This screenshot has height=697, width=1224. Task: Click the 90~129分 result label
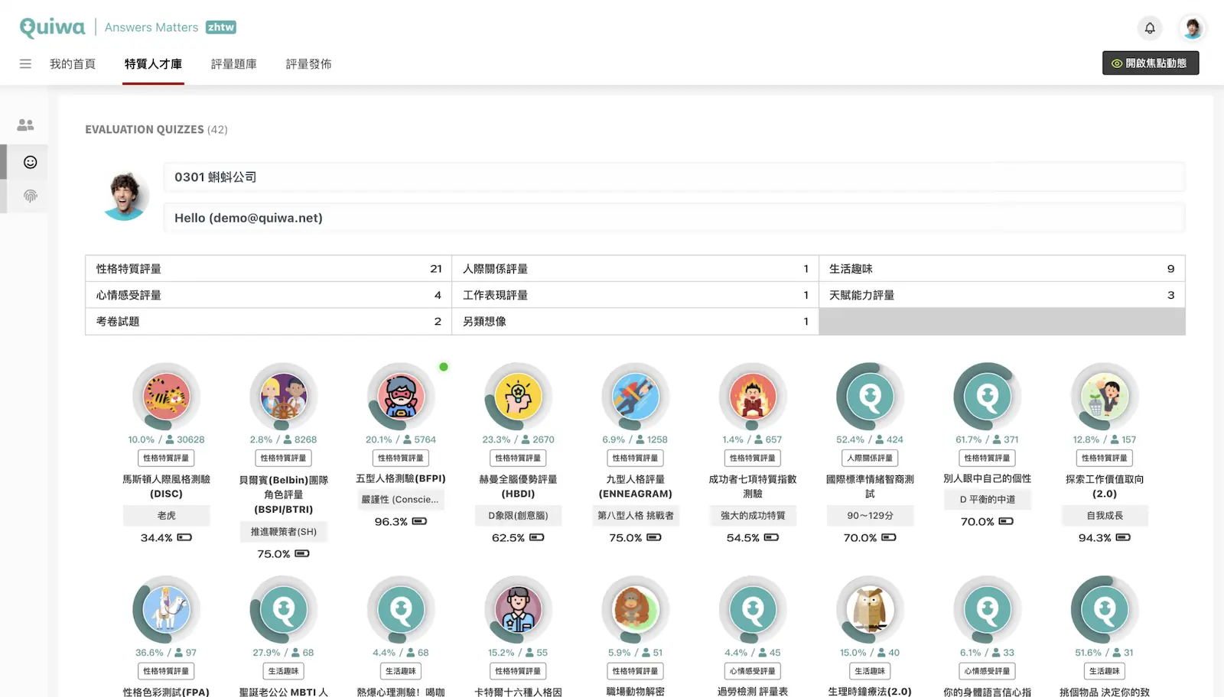870,516
